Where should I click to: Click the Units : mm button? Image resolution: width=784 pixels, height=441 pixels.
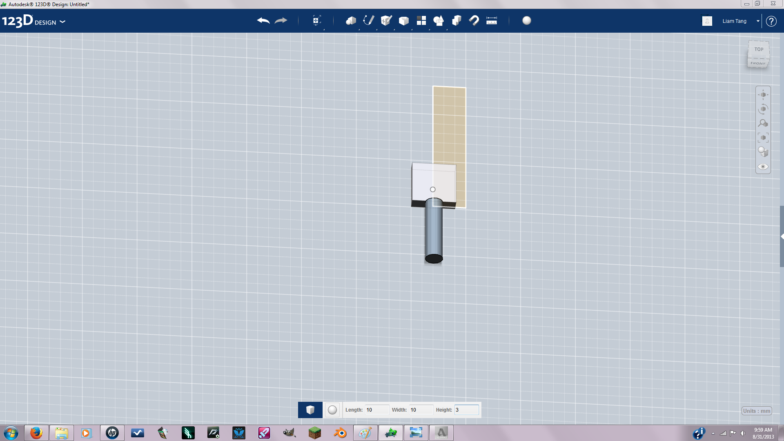pos(757,411)
